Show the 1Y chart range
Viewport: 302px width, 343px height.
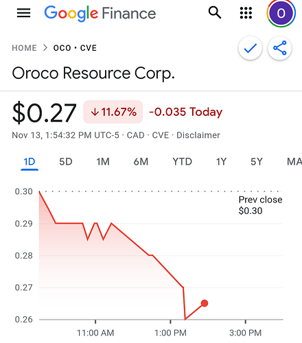[221, 162]
